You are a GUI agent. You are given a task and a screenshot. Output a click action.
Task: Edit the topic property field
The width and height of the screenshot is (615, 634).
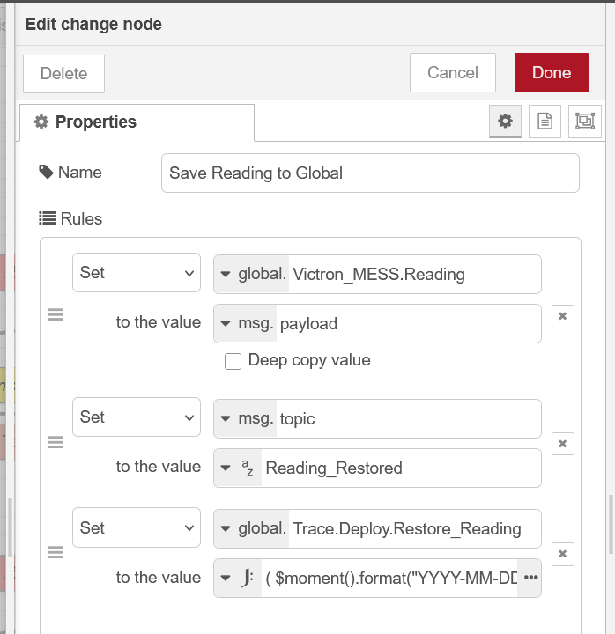[x=408, y=418]
